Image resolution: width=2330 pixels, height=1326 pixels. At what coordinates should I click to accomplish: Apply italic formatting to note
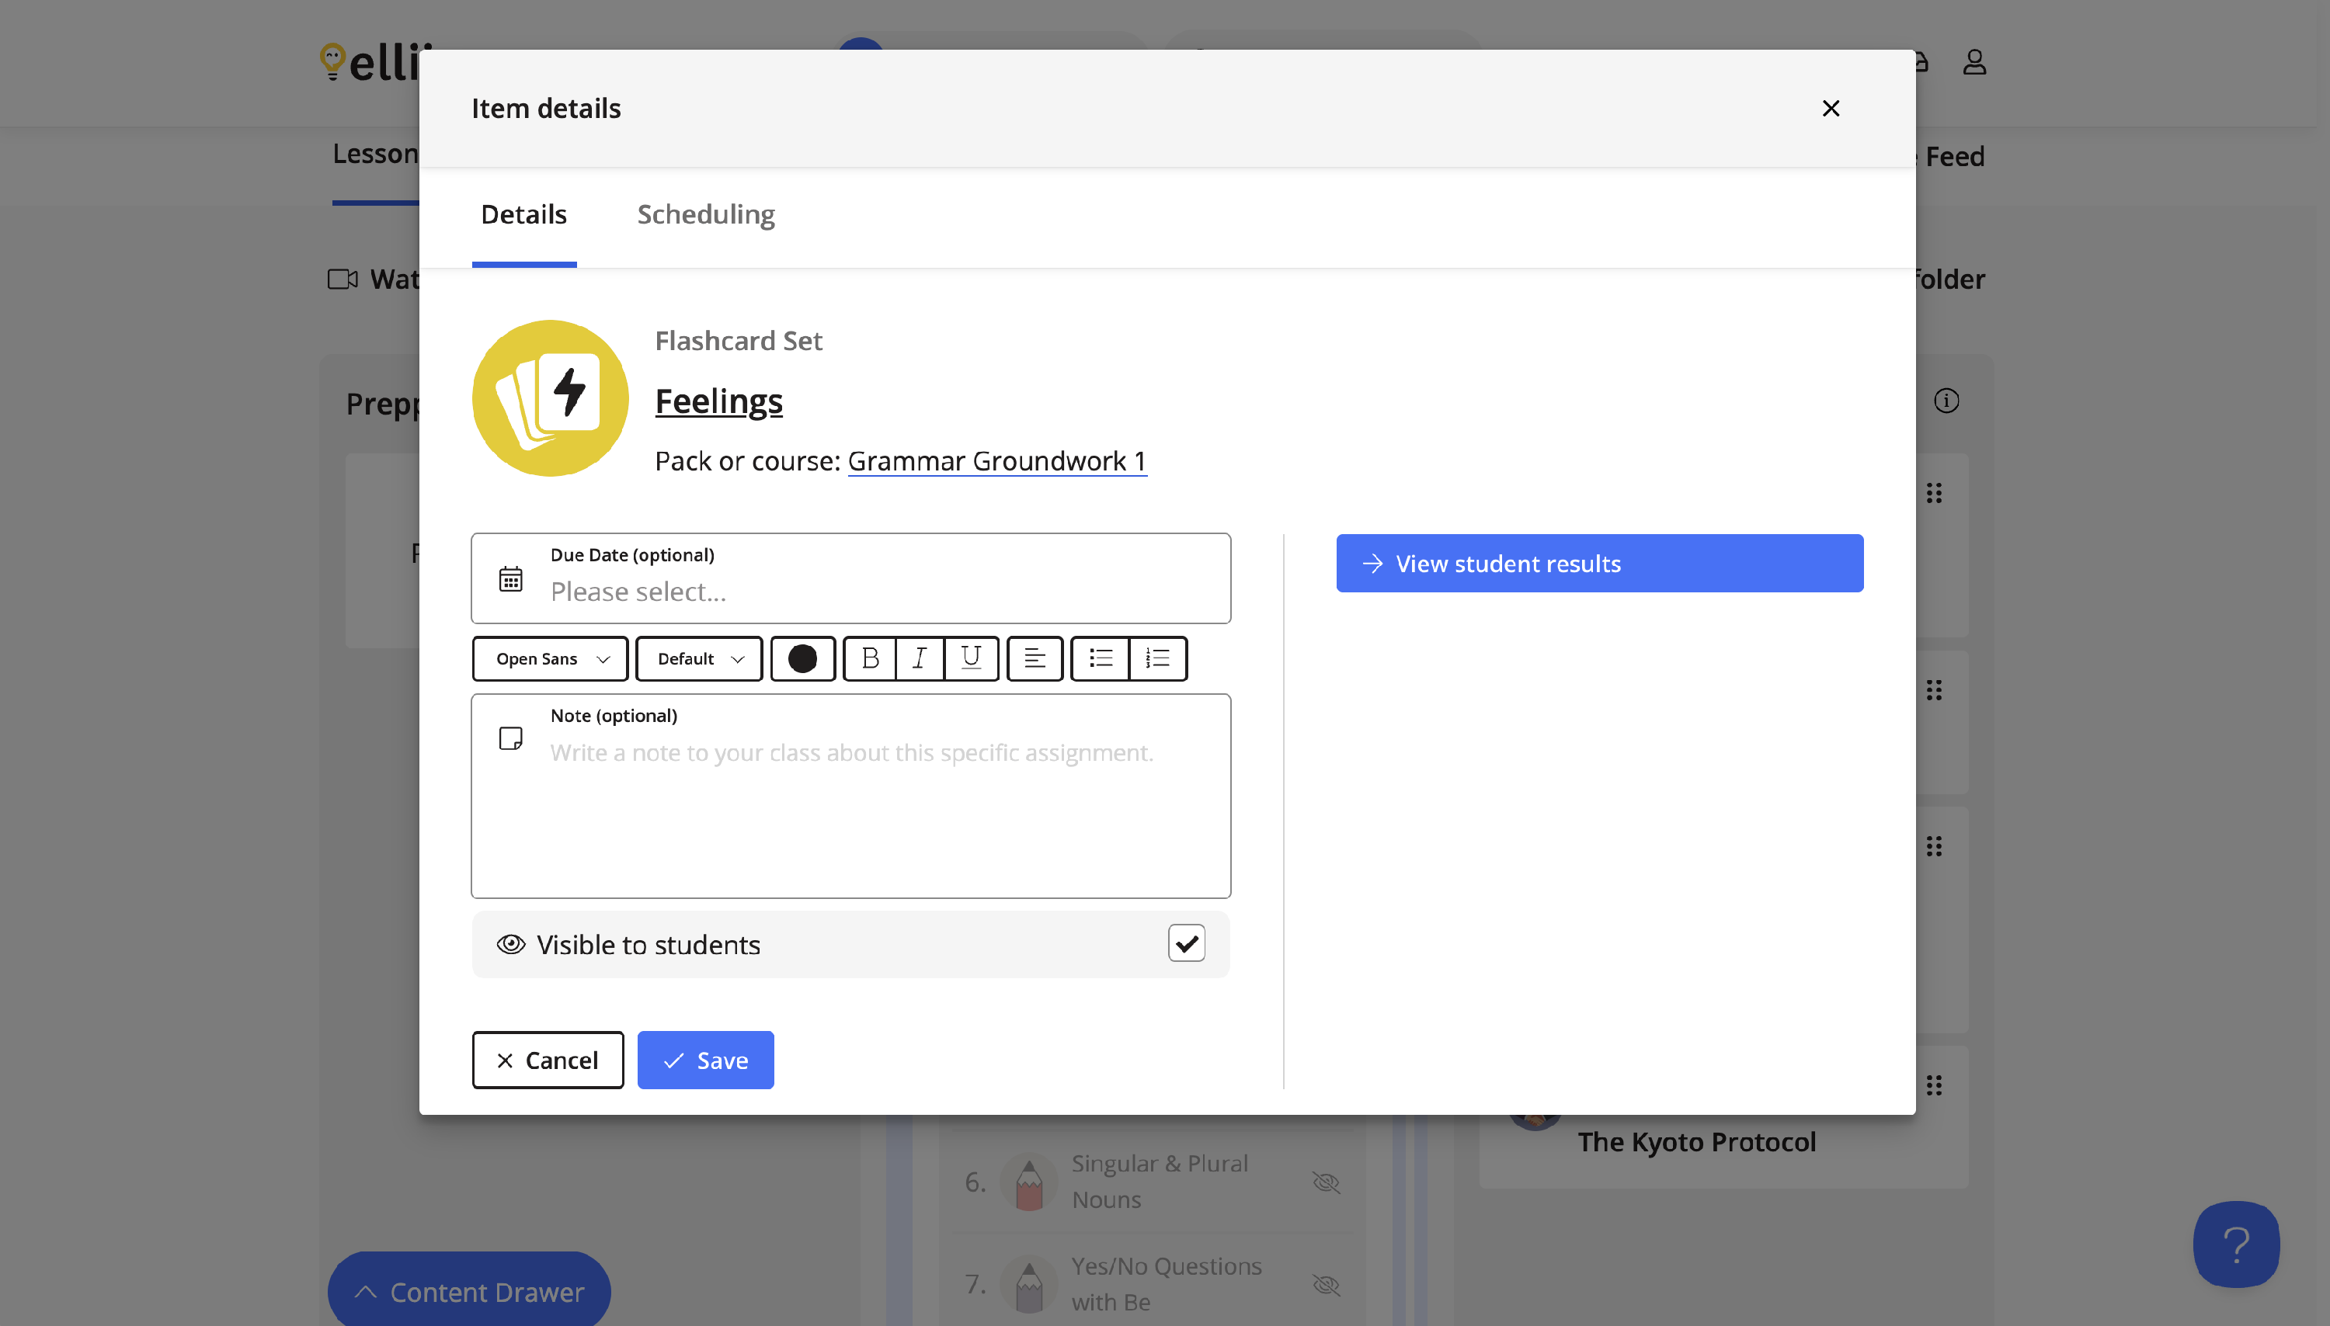point(920,658)
